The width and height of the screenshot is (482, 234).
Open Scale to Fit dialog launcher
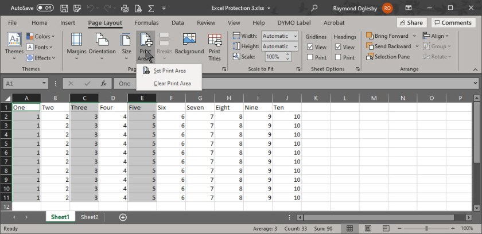[298, 69]
